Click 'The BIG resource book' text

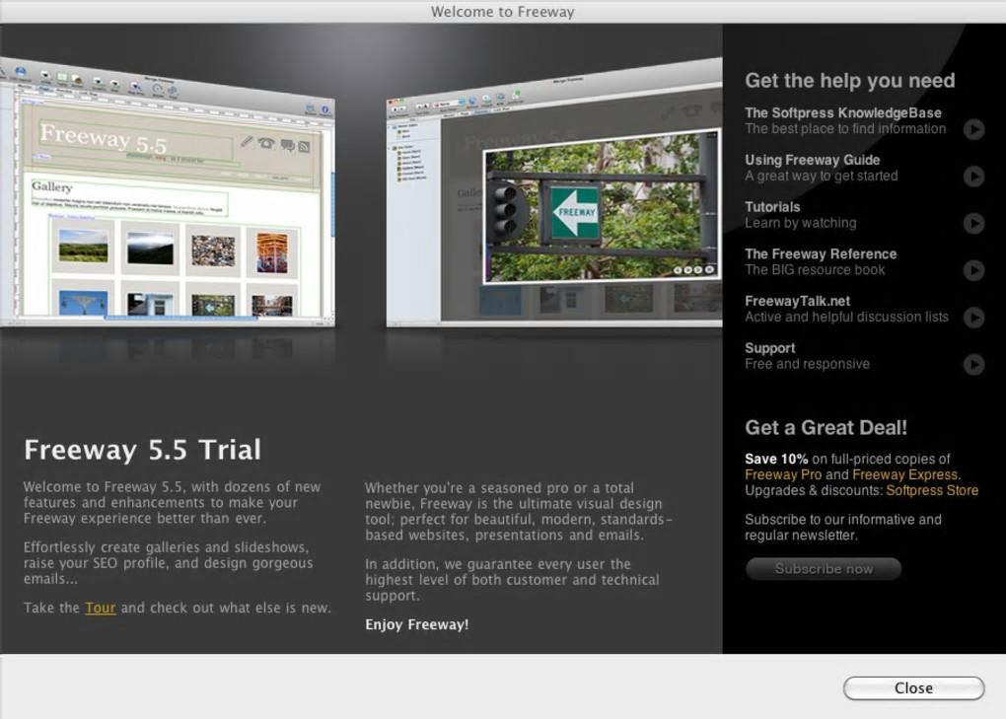point(815,270)
